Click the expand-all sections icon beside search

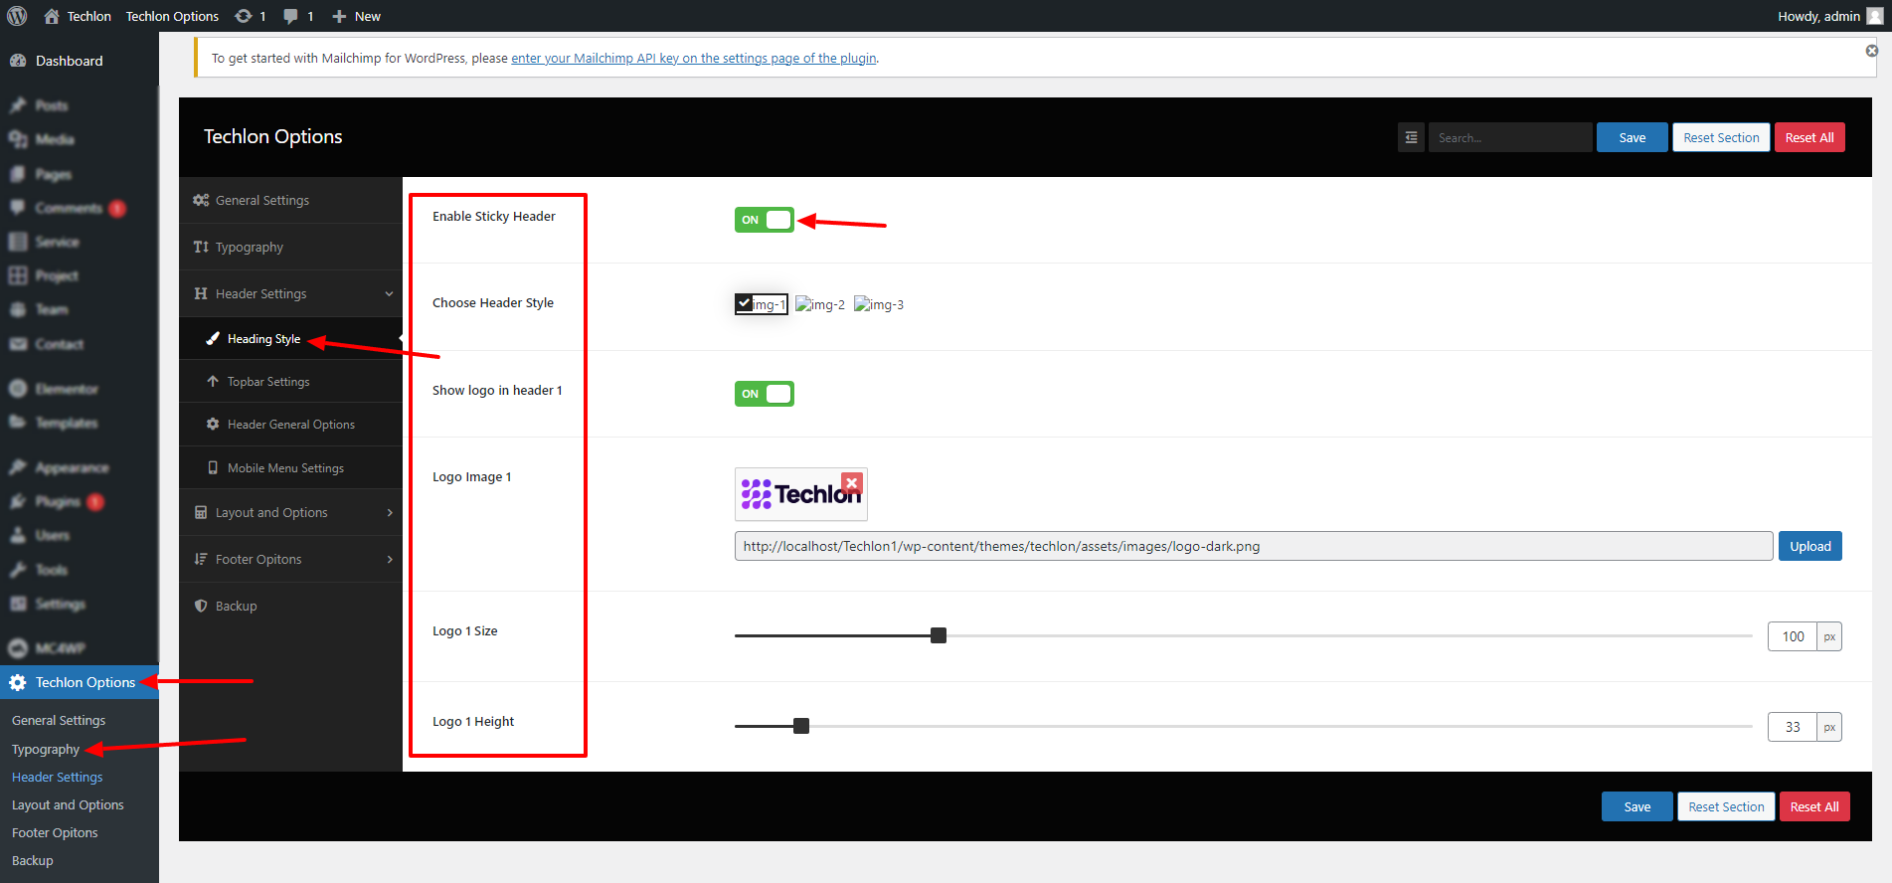click(x=1411, y=138)
